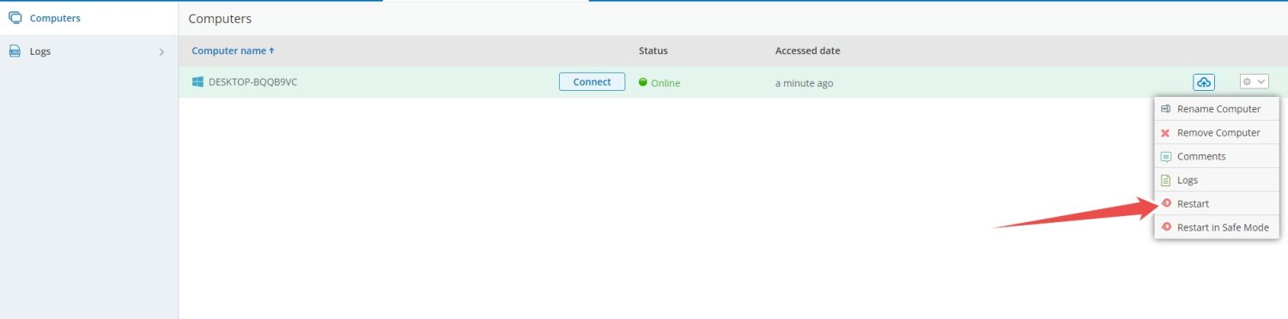Click the green Online status dot

(643, 82)
